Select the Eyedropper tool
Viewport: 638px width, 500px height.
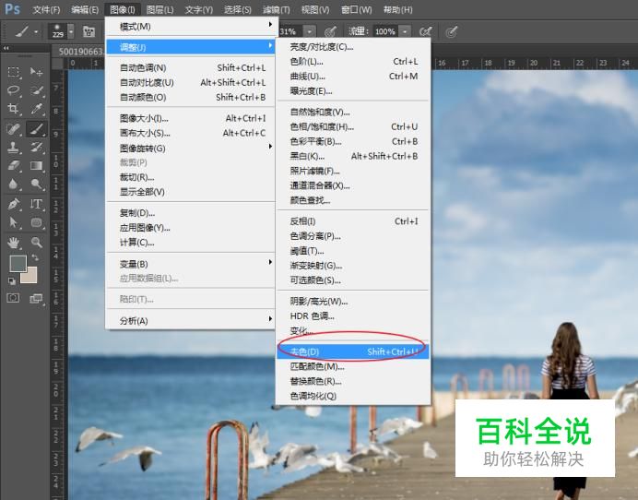click(36, 109)
